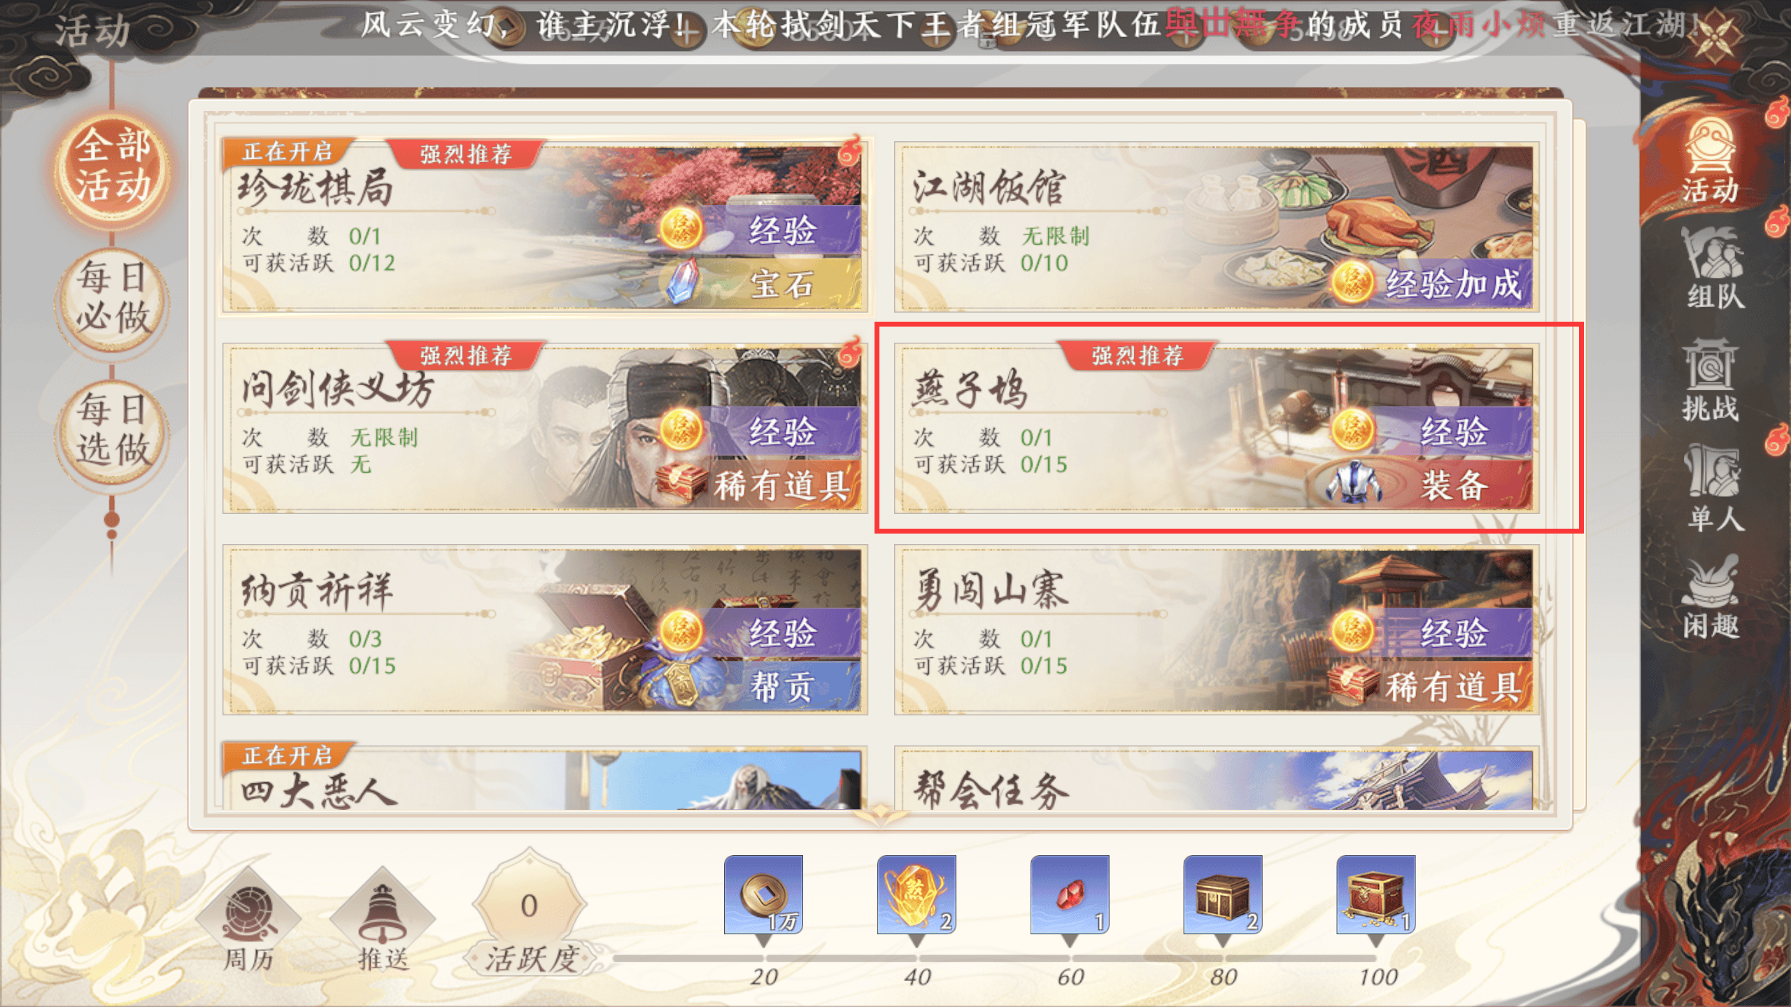
Task: Open the 燕子坞 activity card
Action: (x=1217, y=427)
